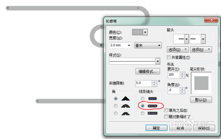Click the extended square line cap icon
The image size is (221, 139).
[152, 113]
